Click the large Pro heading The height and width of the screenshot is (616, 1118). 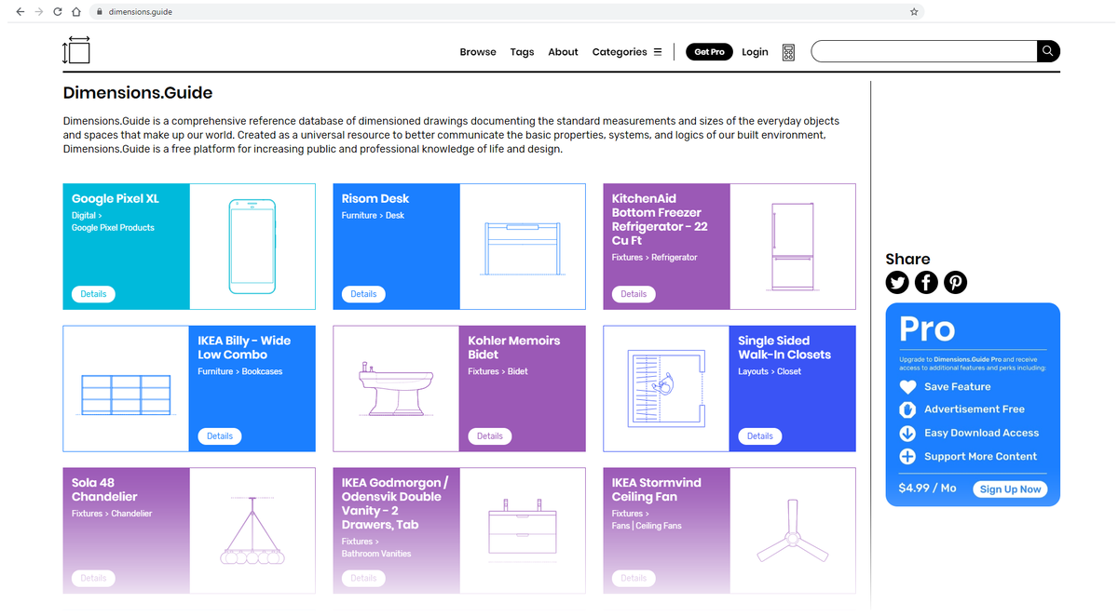click(927, 329)
